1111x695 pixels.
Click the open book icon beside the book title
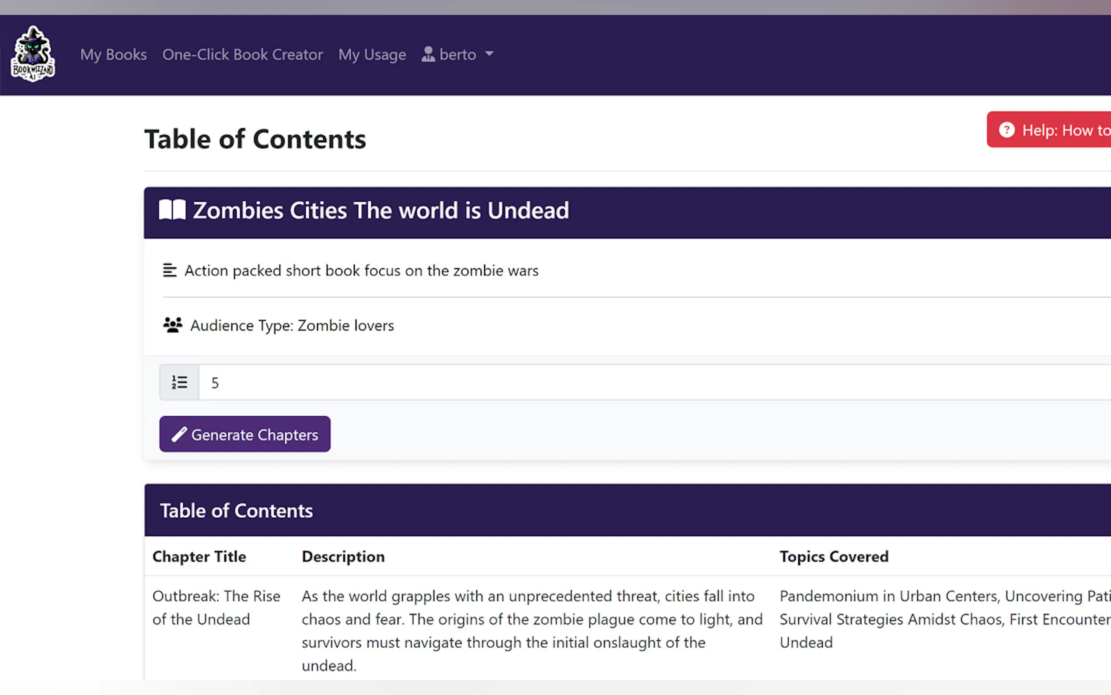pos(172,210)
